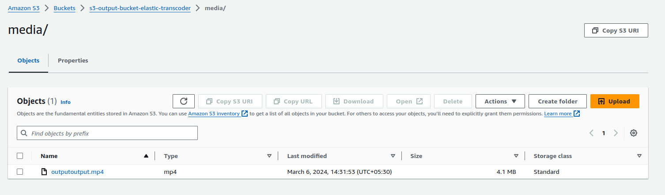Go to previous page arrow
The width and height of the screenshot is (665, 195).
click(592, 133)
